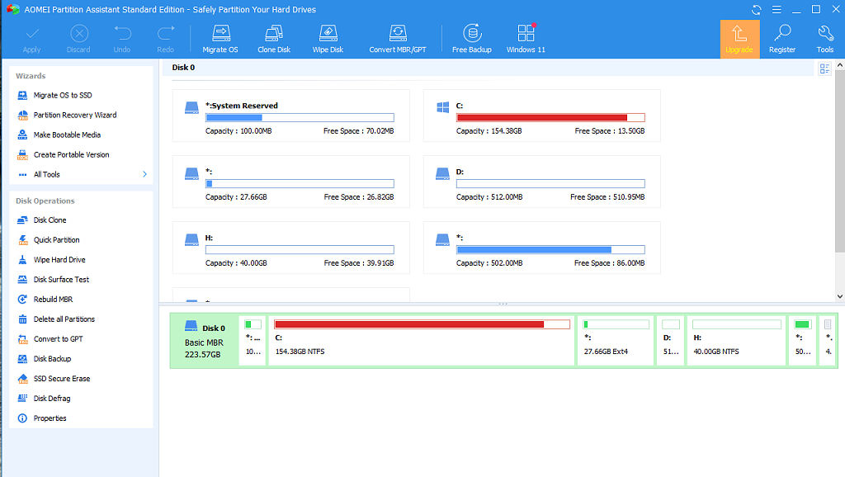Click the refresh icon in title bar

coord(757,10)
